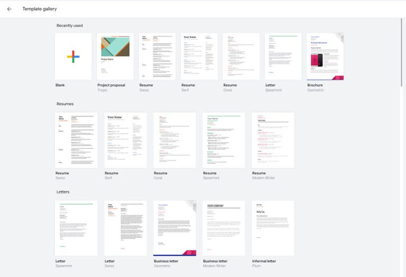The image size is (406, 277).
Task: Choose recently used Letter Spearmint template
Action: click(283, 57)
